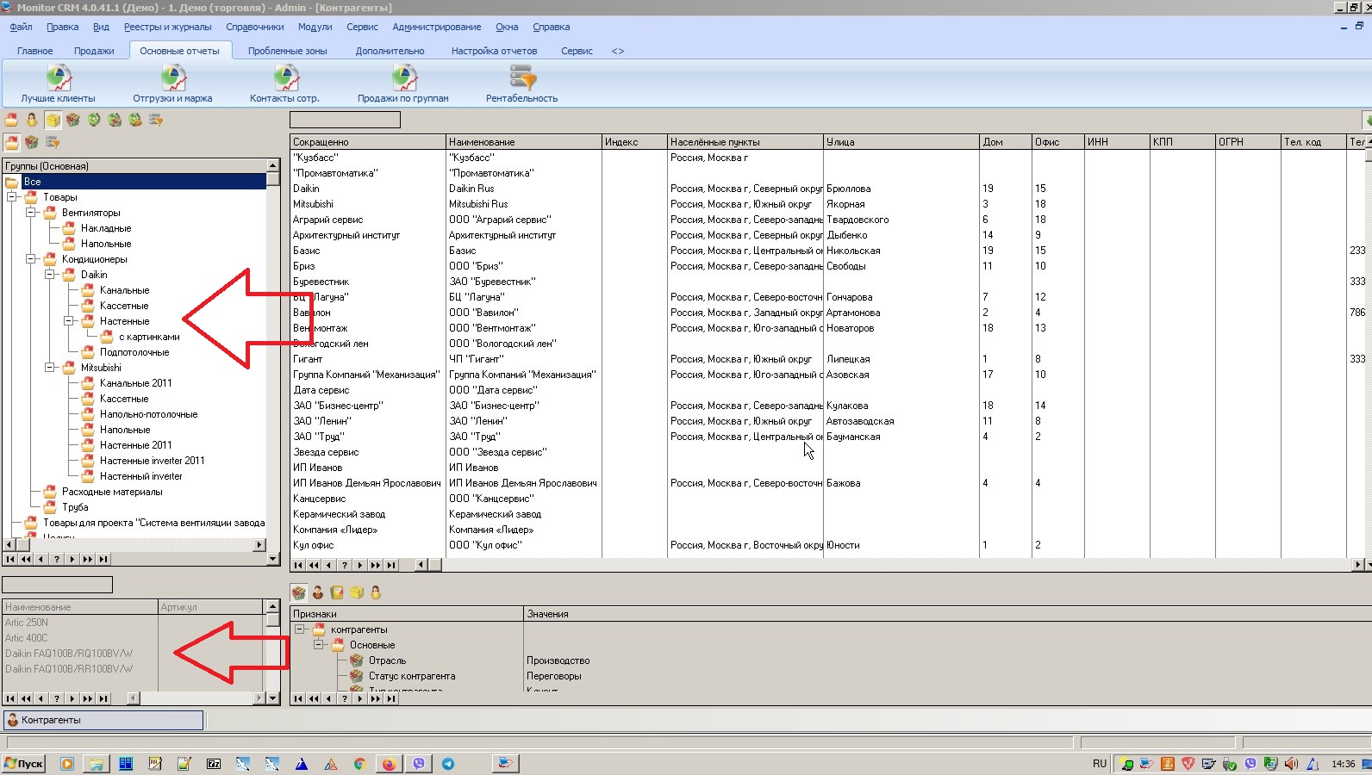Screen dimensions: 1372x775
Task: Click the Telegram icon in taskbar
Action: pos(448,764)
